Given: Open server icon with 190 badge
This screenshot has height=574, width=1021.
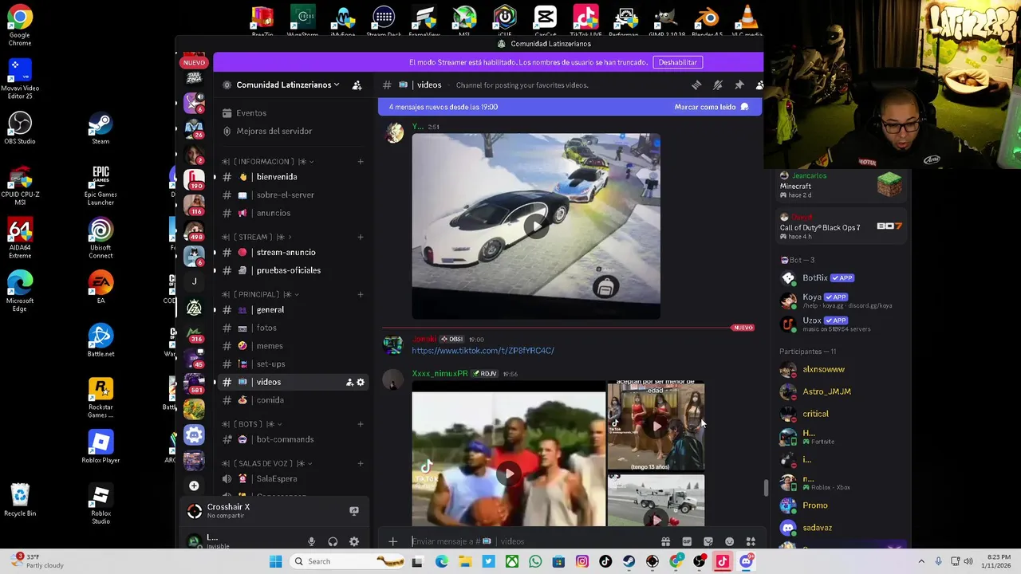Looking at the screenshot, I should pos(194,180).
